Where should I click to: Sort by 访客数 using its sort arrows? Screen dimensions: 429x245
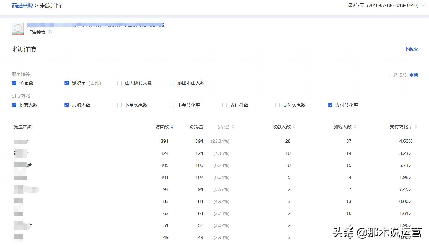pyautogui.click(x=172, y=127)
